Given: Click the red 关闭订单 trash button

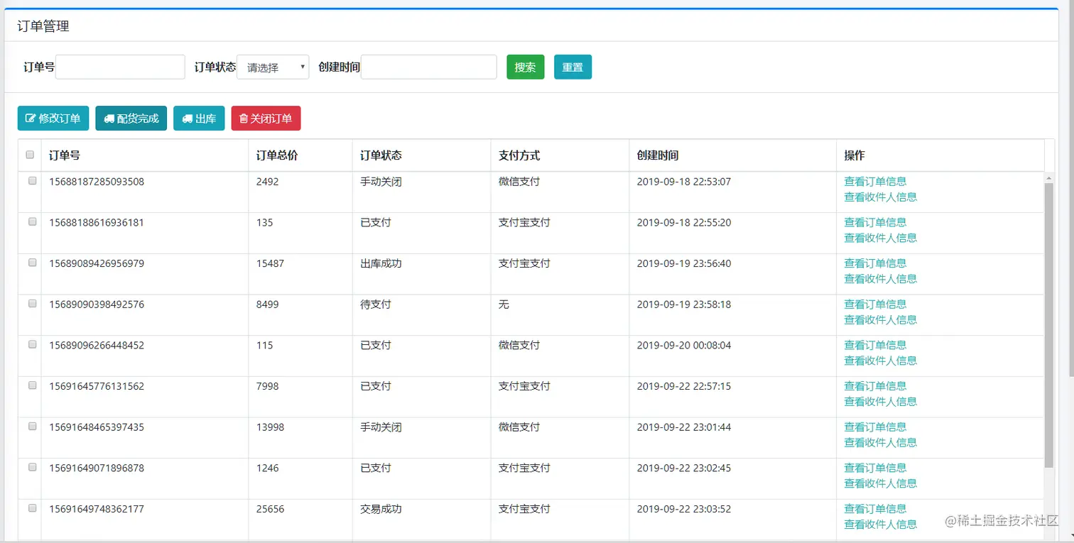Looking at the screenshot, I should [266, 119].
